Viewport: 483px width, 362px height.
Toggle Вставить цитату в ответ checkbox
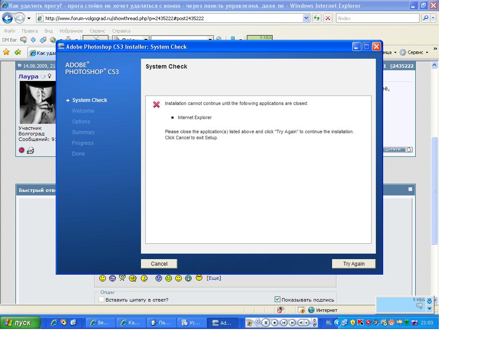[101, 299]
